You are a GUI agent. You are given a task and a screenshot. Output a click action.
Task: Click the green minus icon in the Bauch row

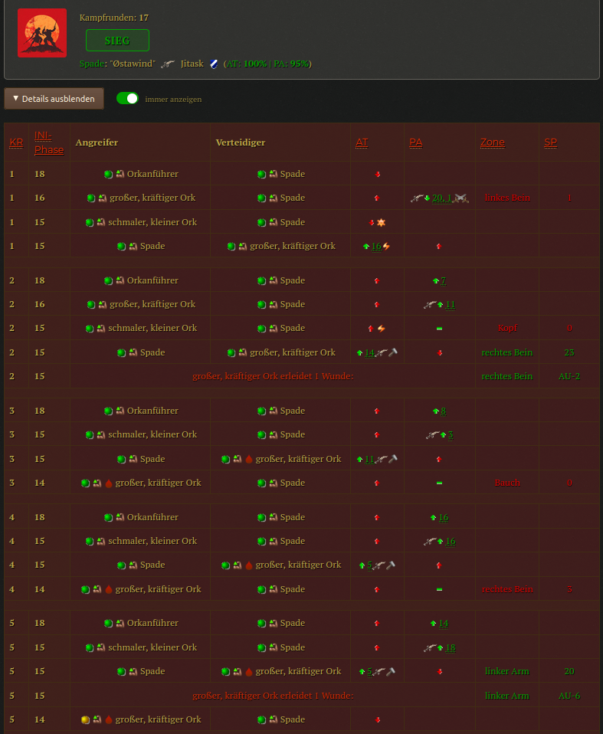pos(439,483)
